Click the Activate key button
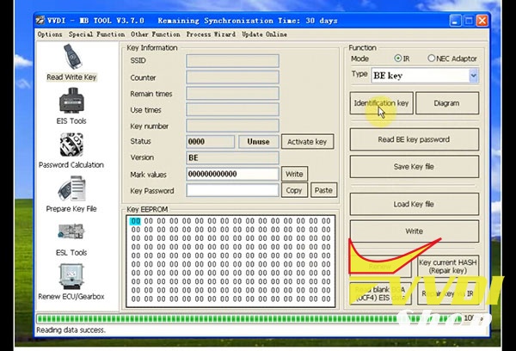Viewport: 516px width, 351px height. click(307, 142)
